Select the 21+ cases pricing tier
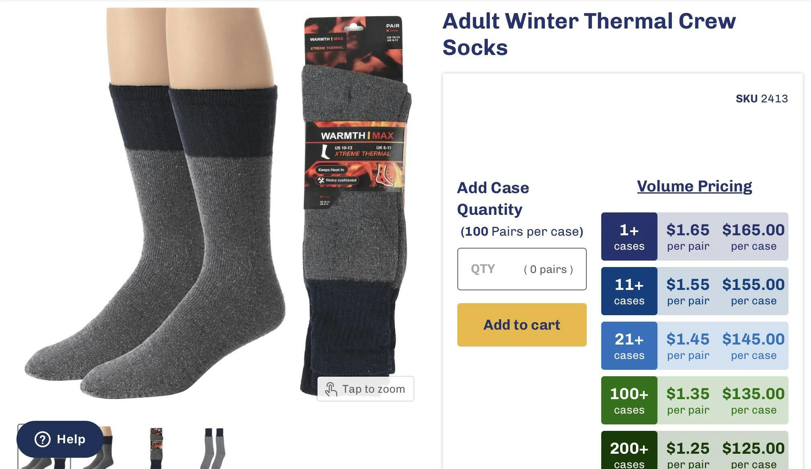This screenshot has width=811, height=469. [x=694, y=346]
